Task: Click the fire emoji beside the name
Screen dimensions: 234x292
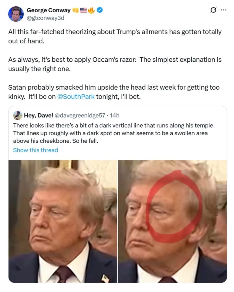Action: pos(91,10)
